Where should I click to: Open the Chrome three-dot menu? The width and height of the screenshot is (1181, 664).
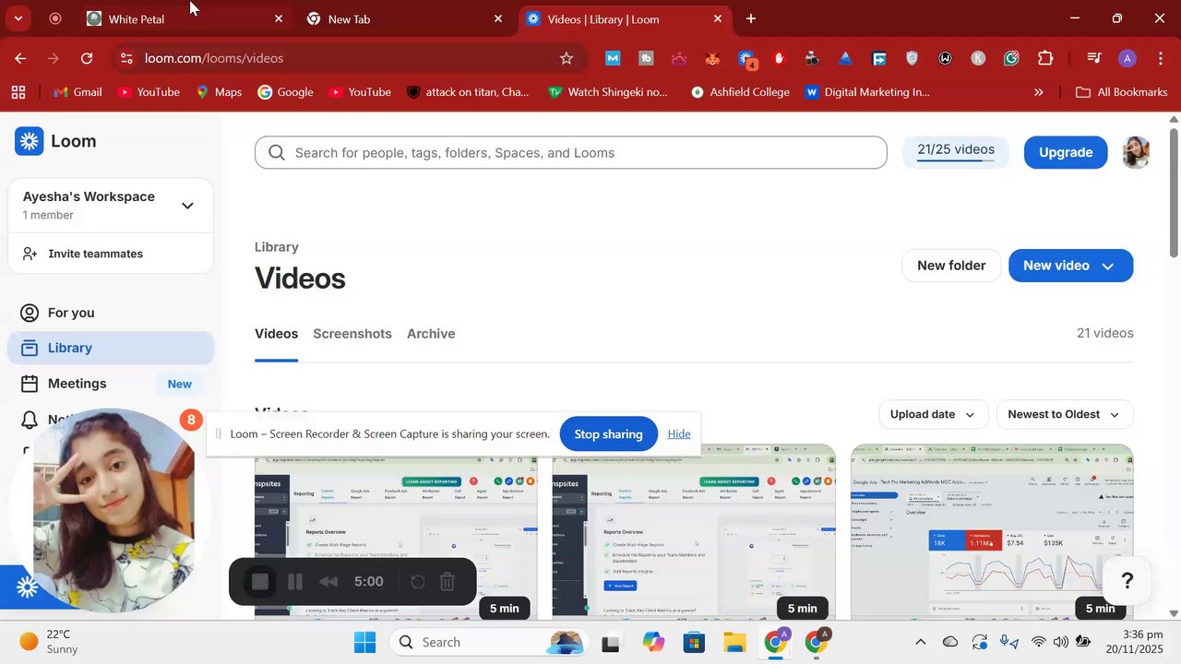[1160, 58]
